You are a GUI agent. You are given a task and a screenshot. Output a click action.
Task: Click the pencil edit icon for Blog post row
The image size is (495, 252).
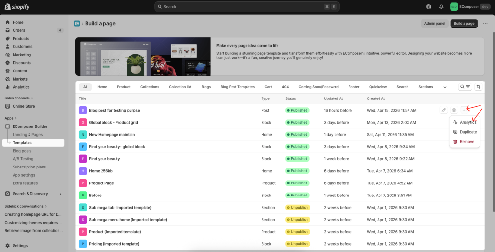[444, 110]
